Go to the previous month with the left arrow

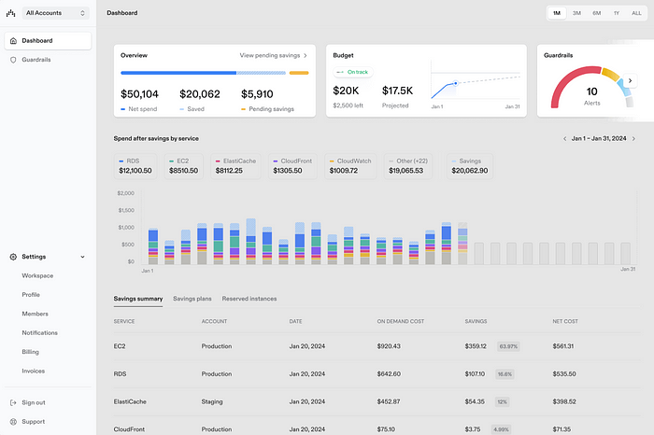pos(564,138)
